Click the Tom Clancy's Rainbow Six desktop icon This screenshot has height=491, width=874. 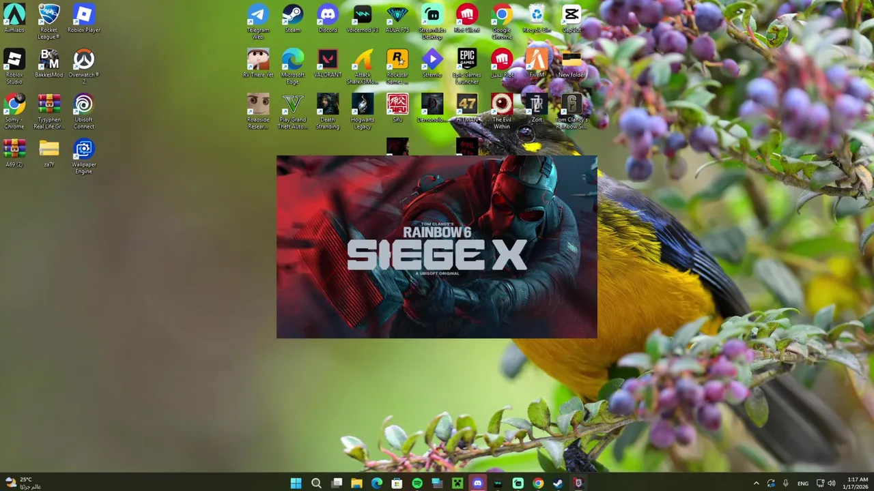[572, 111]
